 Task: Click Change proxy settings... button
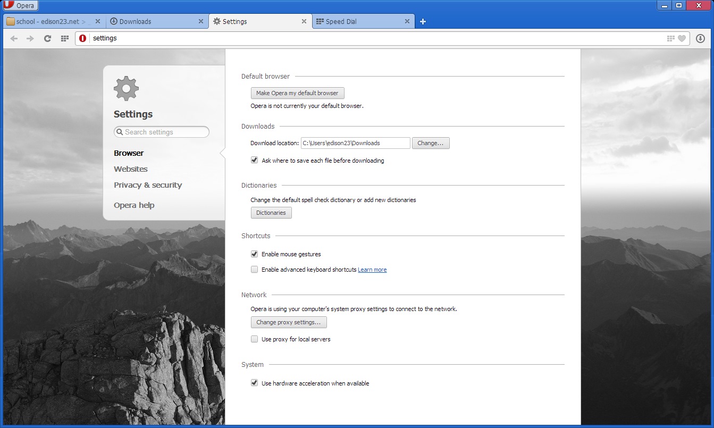pos(289,322)
